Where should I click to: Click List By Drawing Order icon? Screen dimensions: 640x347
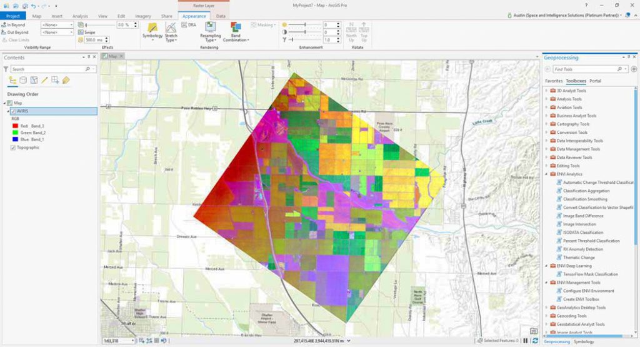click(12, 80)
